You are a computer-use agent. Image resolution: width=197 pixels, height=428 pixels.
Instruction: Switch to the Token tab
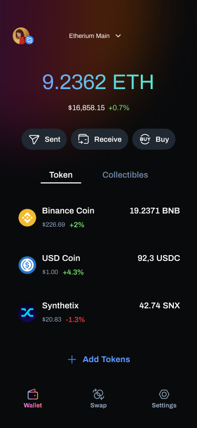click(61, 175)
